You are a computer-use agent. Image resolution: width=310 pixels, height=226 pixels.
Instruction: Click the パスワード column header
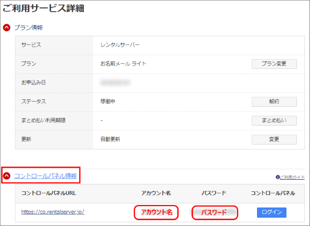tap(214, 193)
